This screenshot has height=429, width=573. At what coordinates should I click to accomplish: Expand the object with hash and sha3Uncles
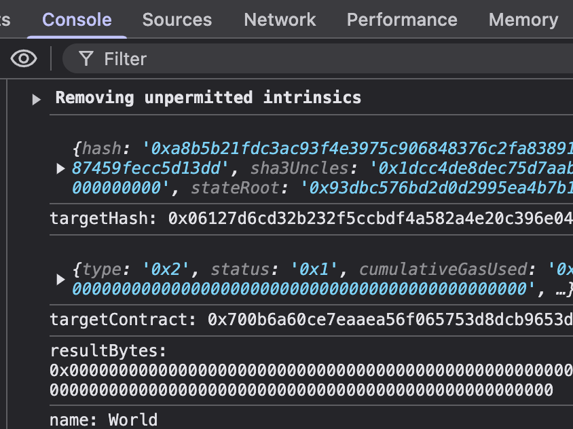tap(60, 168)
